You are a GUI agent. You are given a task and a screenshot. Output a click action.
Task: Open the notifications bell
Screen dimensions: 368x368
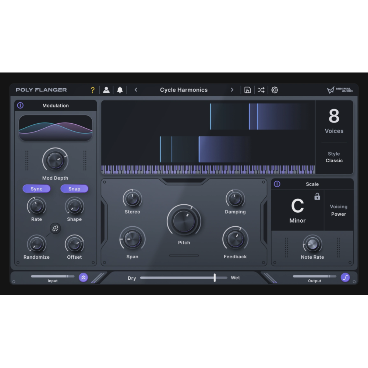[120, 89]
